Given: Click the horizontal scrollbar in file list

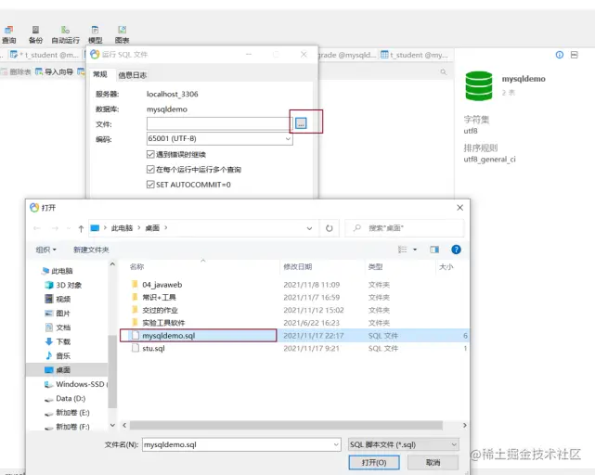Looking at the screenshot, I should pyautogui.click(x=286, y=425).
